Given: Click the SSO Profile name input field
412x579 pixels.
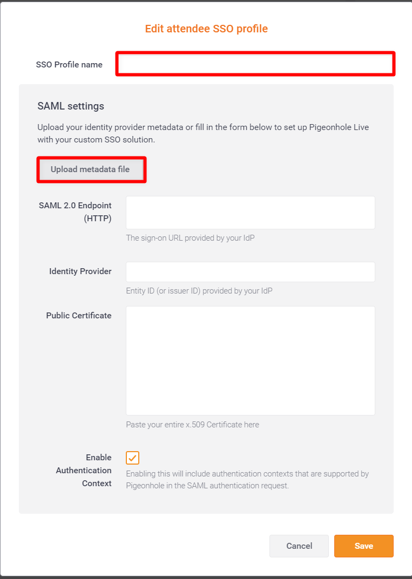Looking at the screenshot, I should pyautogui.click(x=255, y=64).
